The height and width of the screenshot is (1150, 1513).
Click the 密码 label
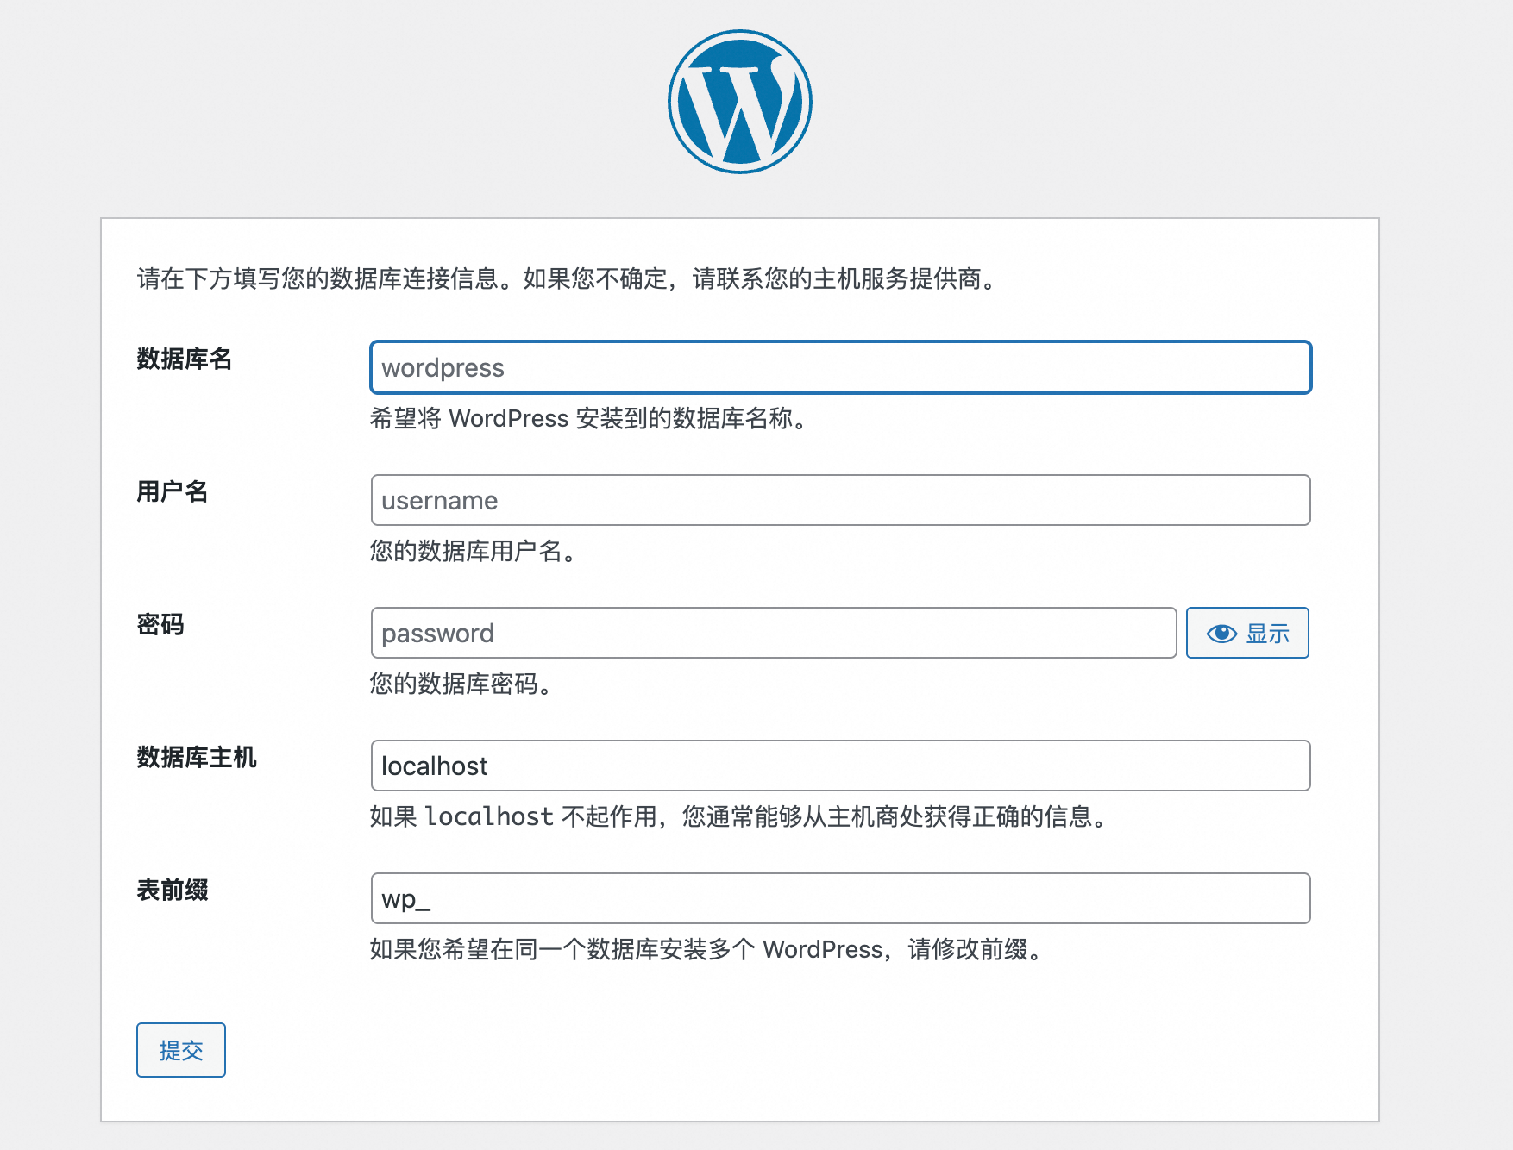coord(160,624)
